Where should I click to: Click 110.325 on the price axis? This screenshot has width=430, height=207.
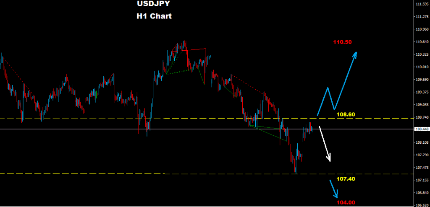(x=422, y=54)
